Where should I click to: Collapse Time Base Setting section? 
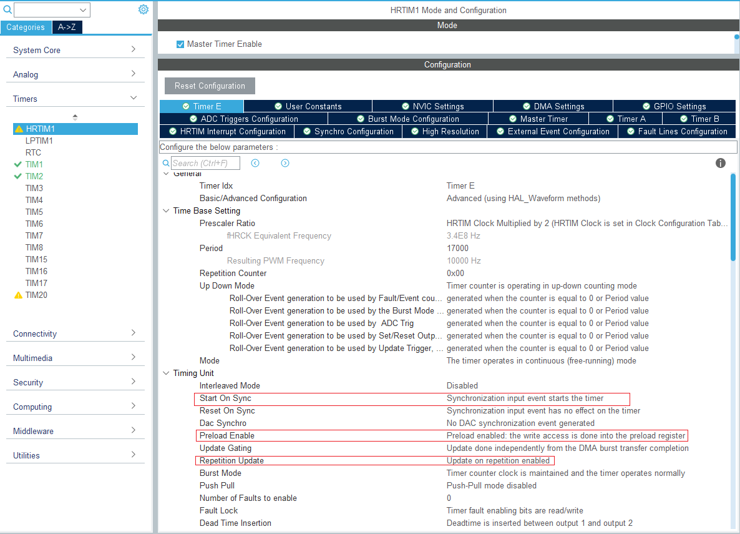pyautogui.click(x=166, y=210)
